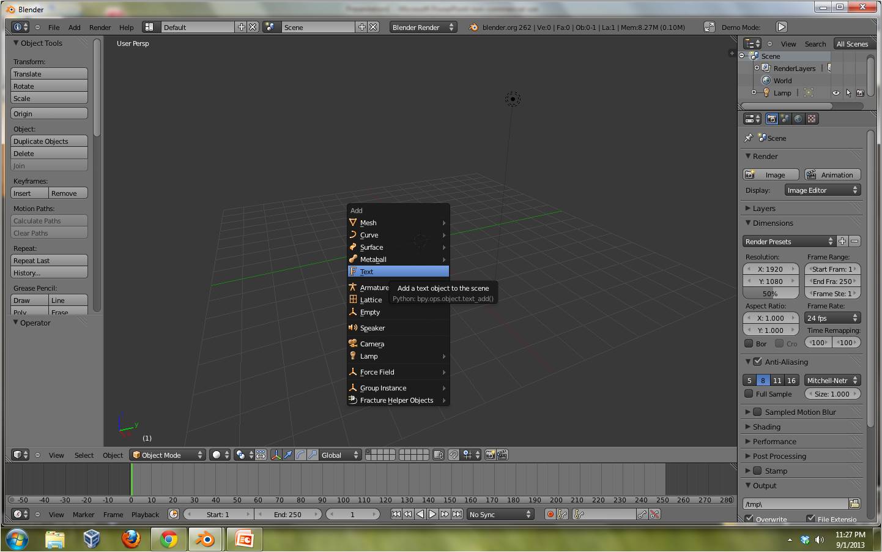Play the animation forward
The width and height of the screenshot is (882, 552).
pyautogui.click(x=432, y=514)
